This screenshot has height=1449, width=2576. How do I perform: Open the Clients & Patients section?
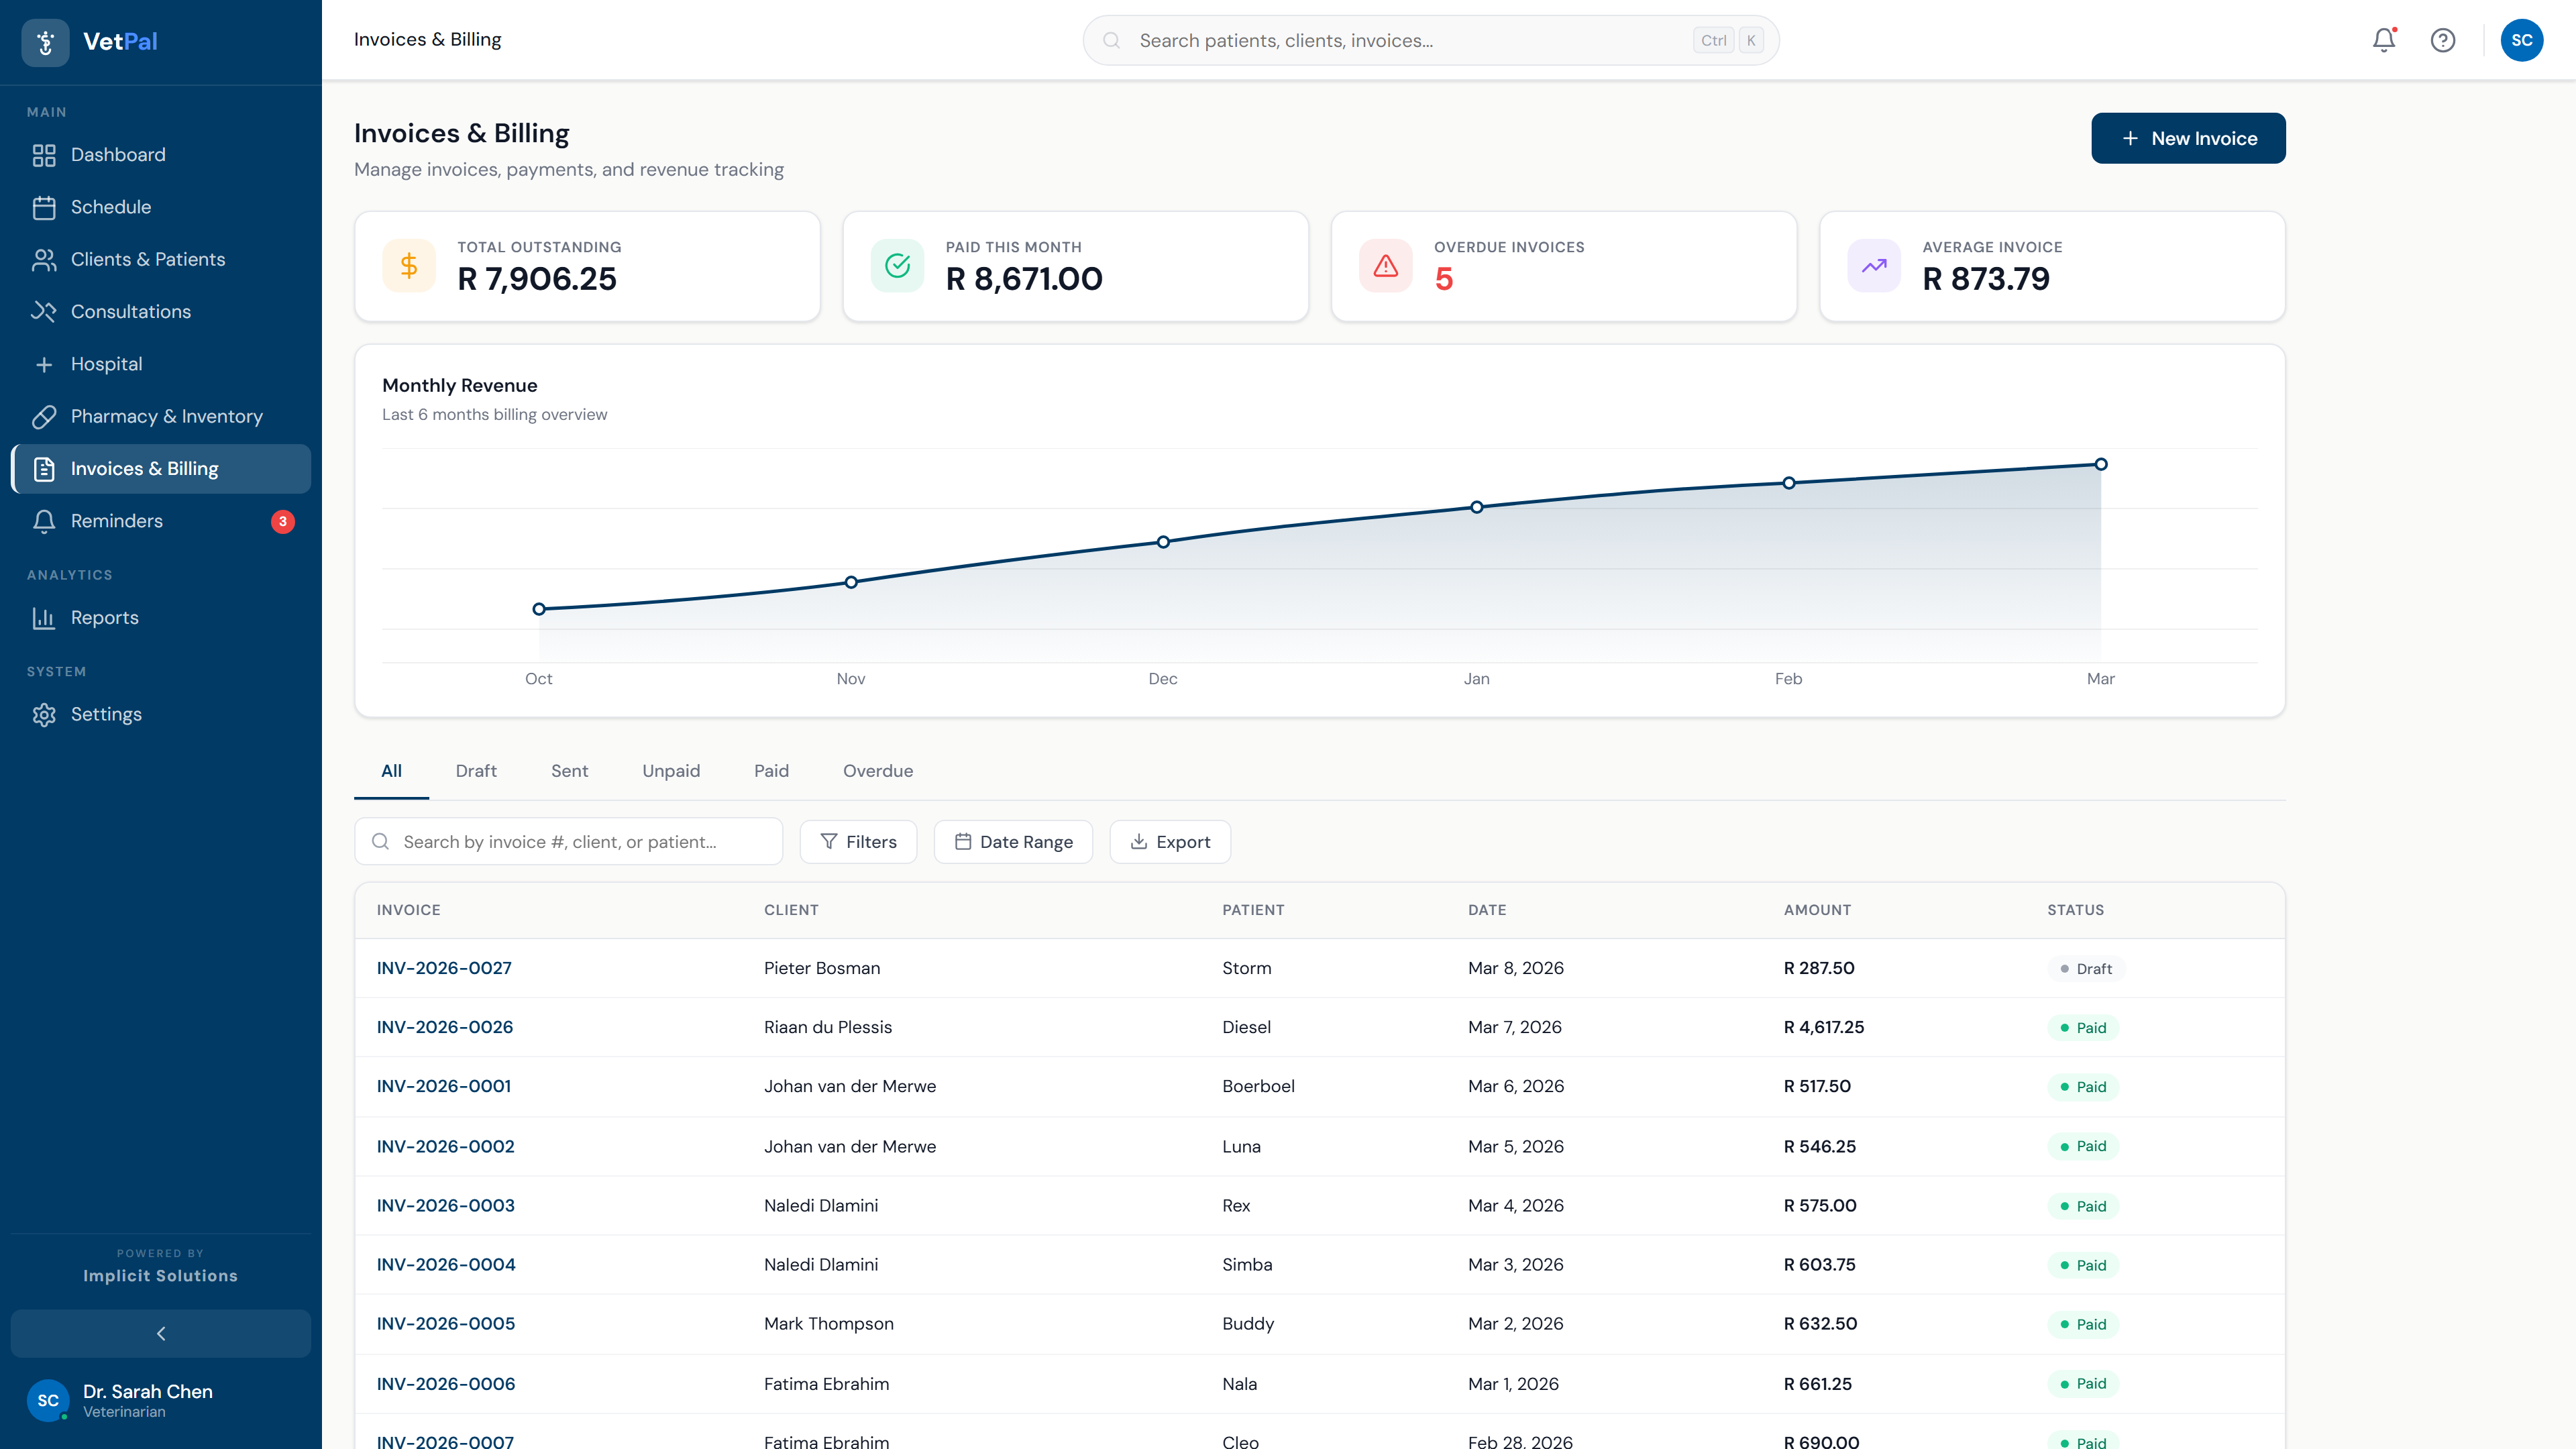(x=147, y=259)
